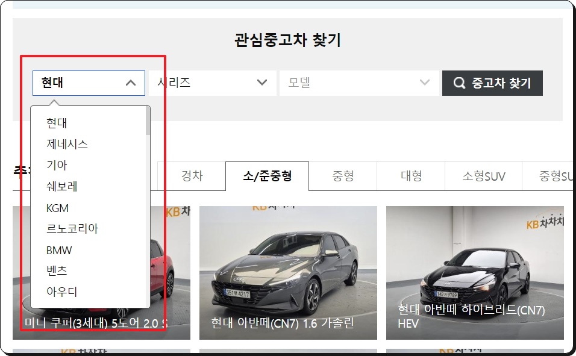
Task: Switch to the 경차 tab
Action: click(192, 176)
